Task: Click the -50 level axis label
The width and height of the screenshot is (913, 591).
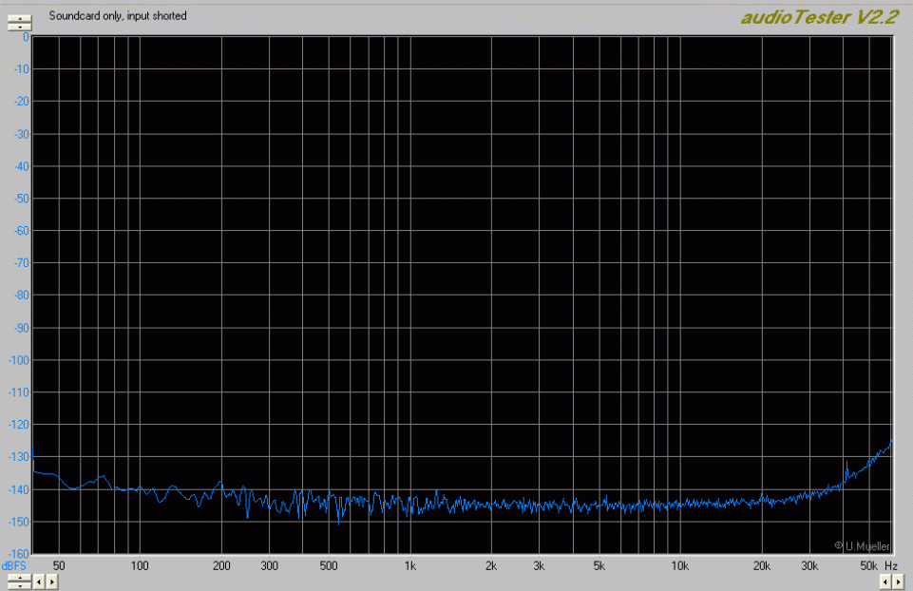Action: [x=20, y=199]
